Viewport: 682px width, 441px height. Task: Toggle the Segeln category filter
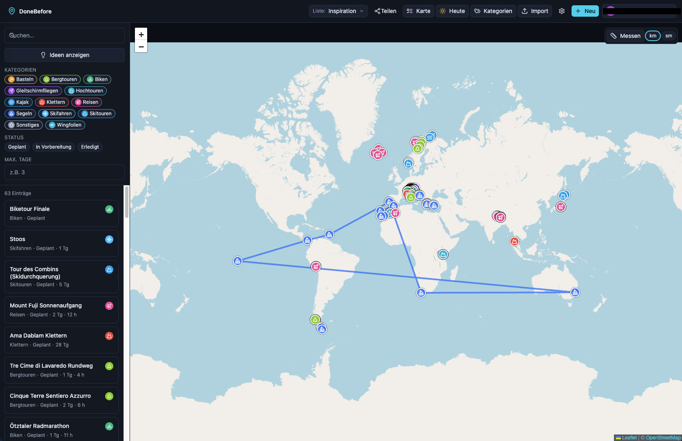pos(20,114)
